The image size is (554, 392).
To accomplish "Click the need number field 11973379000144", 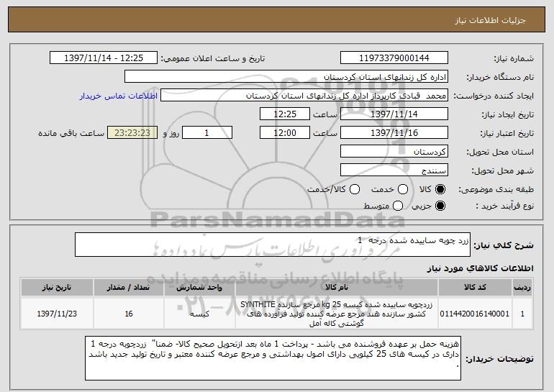I will pyautogui.click(x=394, y=58).
